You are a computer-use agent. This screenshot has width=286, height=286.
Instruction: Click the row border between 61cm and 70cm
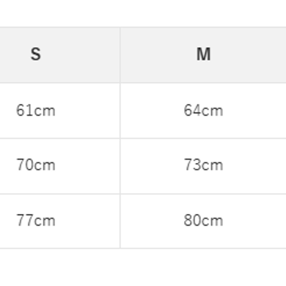(60, 138)
